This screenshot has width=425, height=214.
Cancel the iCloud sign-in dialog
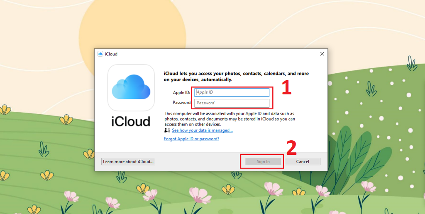303,161
